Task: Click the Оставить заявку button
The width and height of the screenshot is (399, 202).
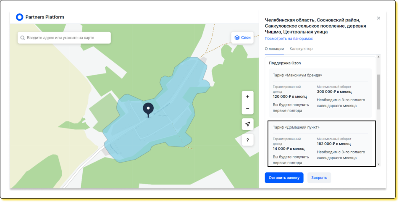Action: 284,178
